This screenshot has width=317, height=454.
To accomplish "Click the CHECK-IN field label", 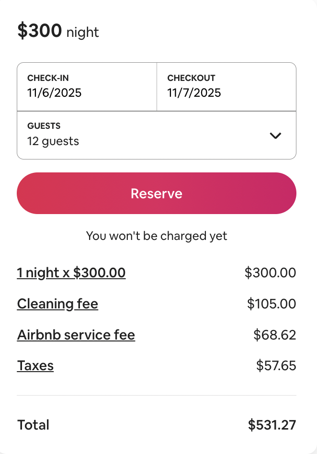I will point(48,78).
